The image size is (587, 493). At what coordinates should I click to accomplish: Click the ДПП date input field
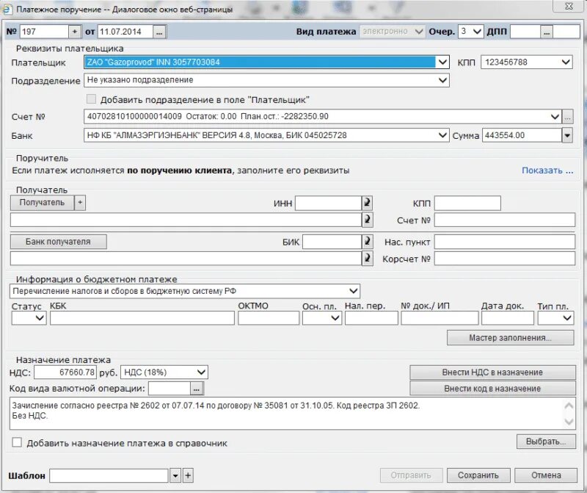pyautogui.click(x=525, y=32)
